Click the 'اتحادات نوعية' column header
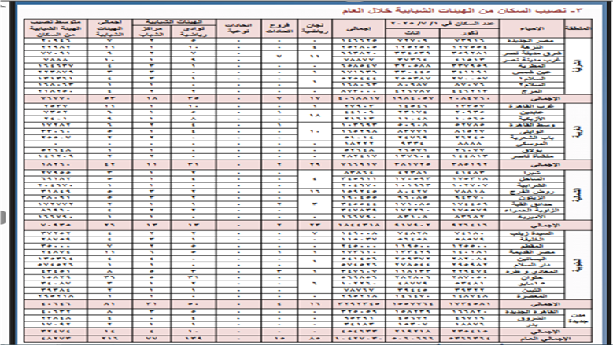 point(238,28)
